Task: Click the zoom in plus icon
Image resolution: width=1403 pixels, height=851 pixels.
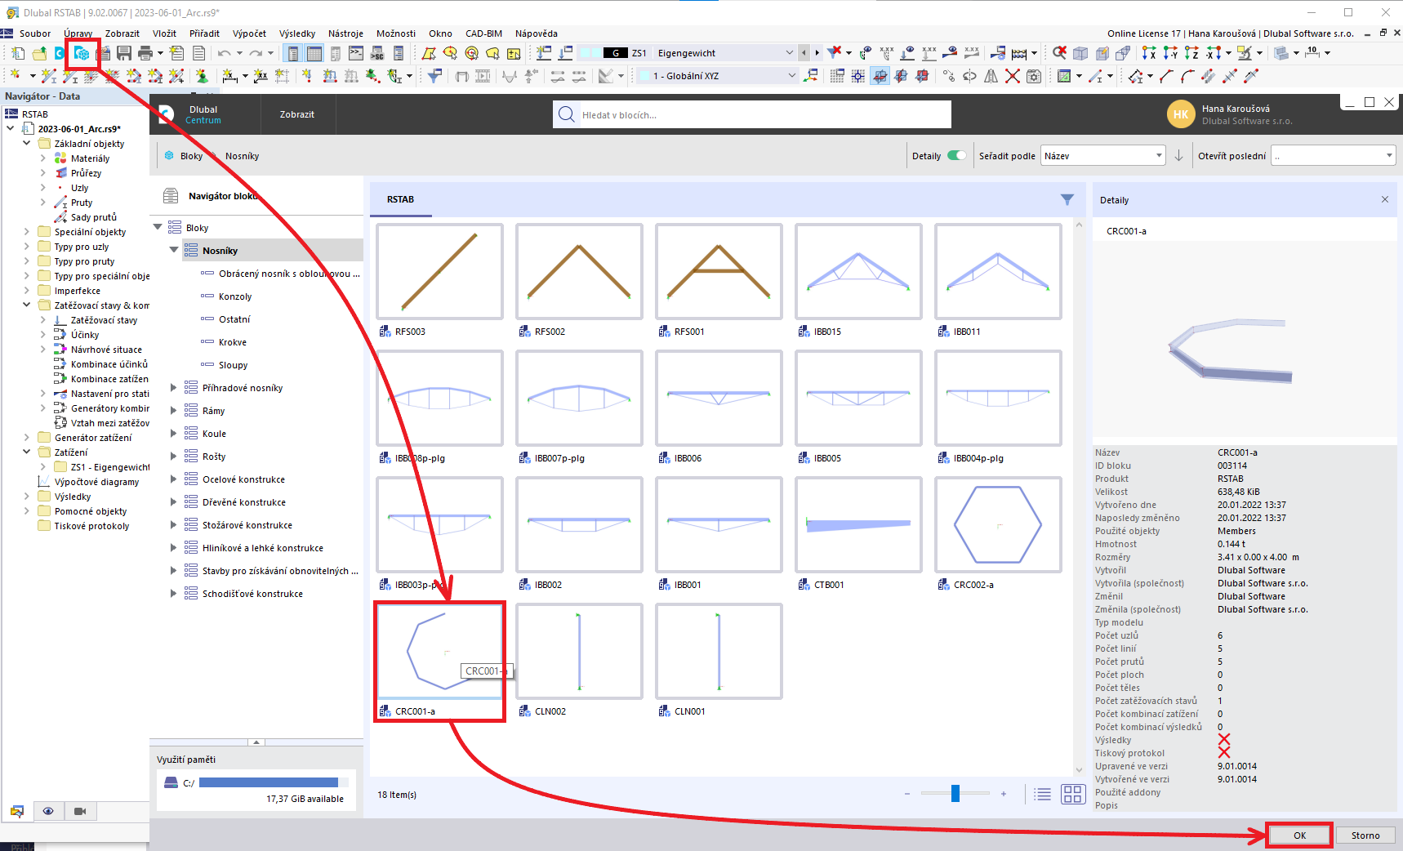Action: [x=1004, y=794]
